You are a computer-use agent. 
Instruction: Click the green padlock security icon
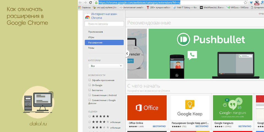[96, 2]
